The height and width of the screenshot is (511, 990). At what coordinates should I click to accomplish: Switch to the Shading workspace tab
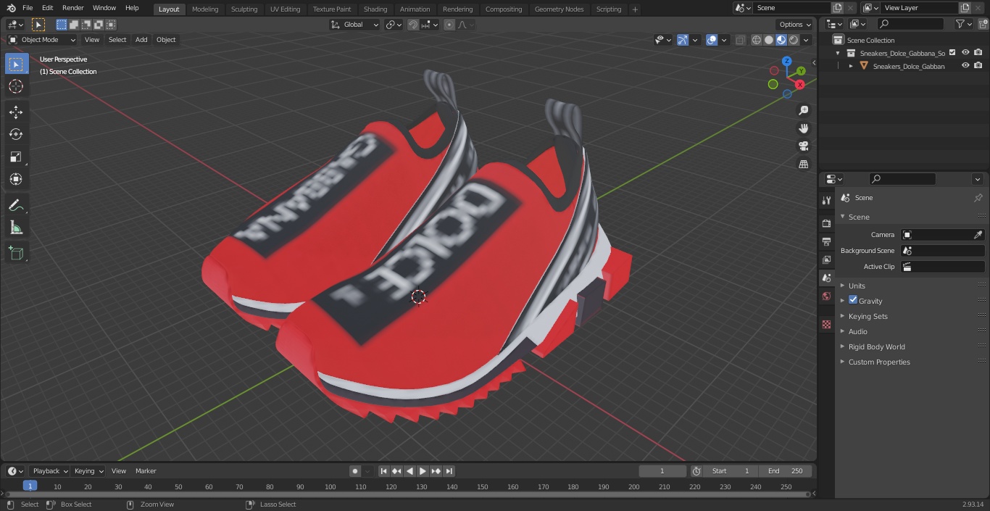pyautogui.click(x=375, y=9)
